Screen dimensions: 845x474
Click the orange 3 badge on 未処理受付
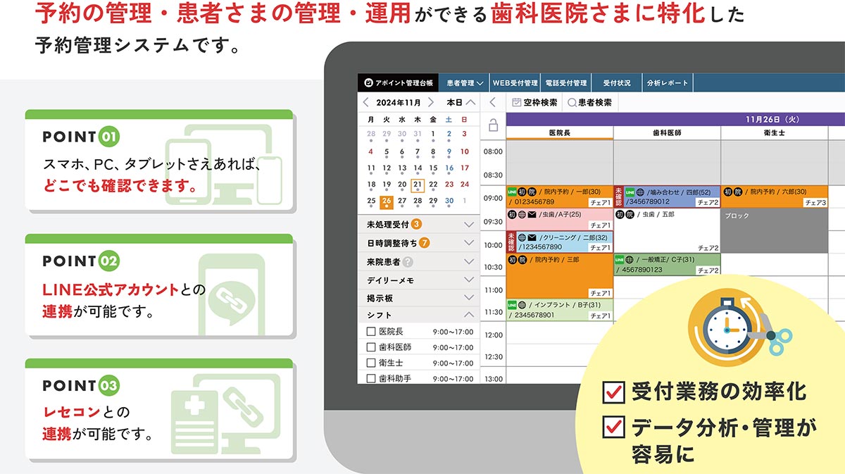click(x=416, y=225)
